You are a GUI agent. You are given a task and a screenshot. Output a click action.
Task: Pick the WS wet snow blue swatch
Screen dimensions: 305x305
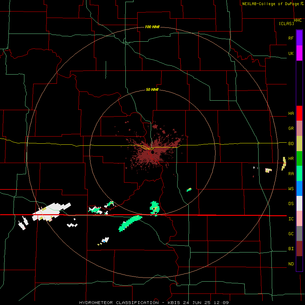pos(299,188)
